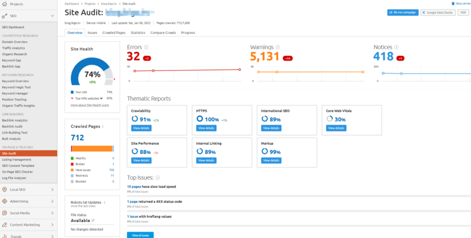The height and width of the screenshot is (238, 471).
Task: Click the Projects home icon
Action: (4, 4)
